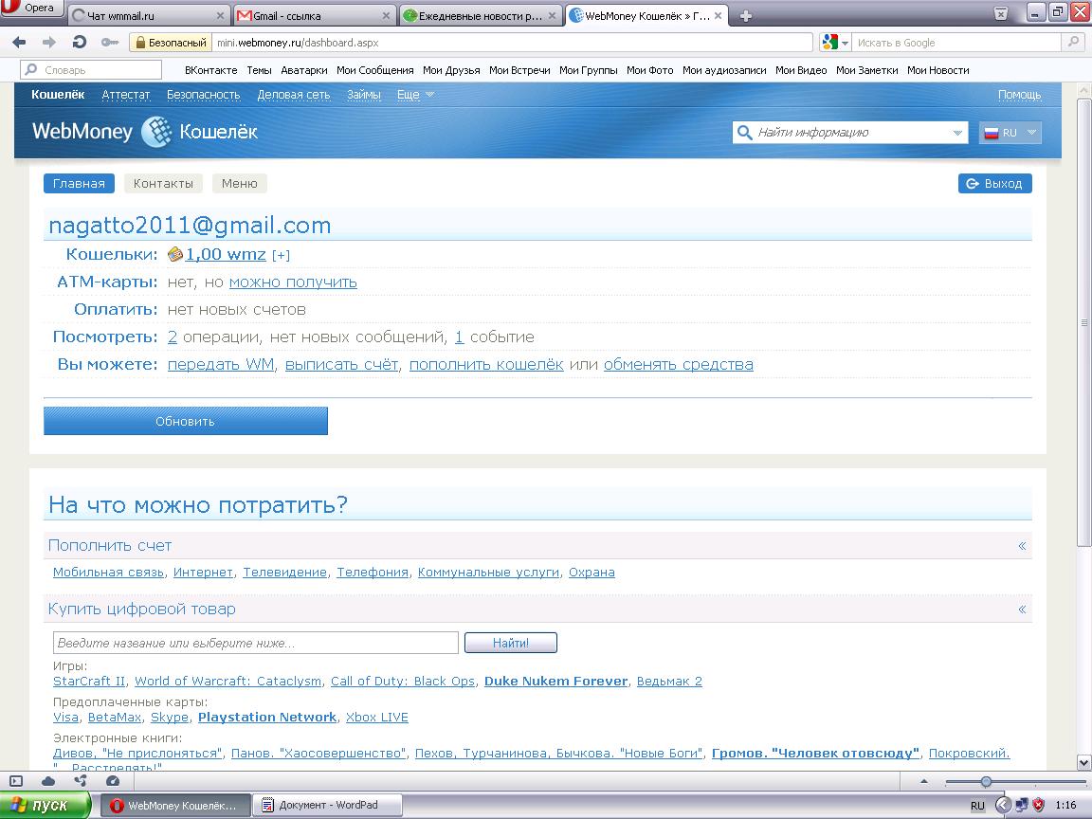Switch to the Gmail - ссылка tab

pyautogui.click(x=315, y=15)
